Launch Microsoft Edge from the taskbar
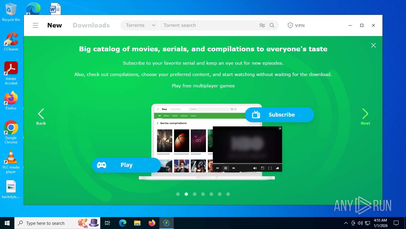This screenshot has width=406, height=229. click(123, 223)
